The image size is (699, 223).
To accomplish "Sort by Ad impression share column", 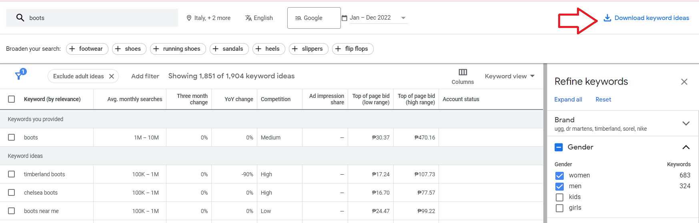I will (326, 99).
